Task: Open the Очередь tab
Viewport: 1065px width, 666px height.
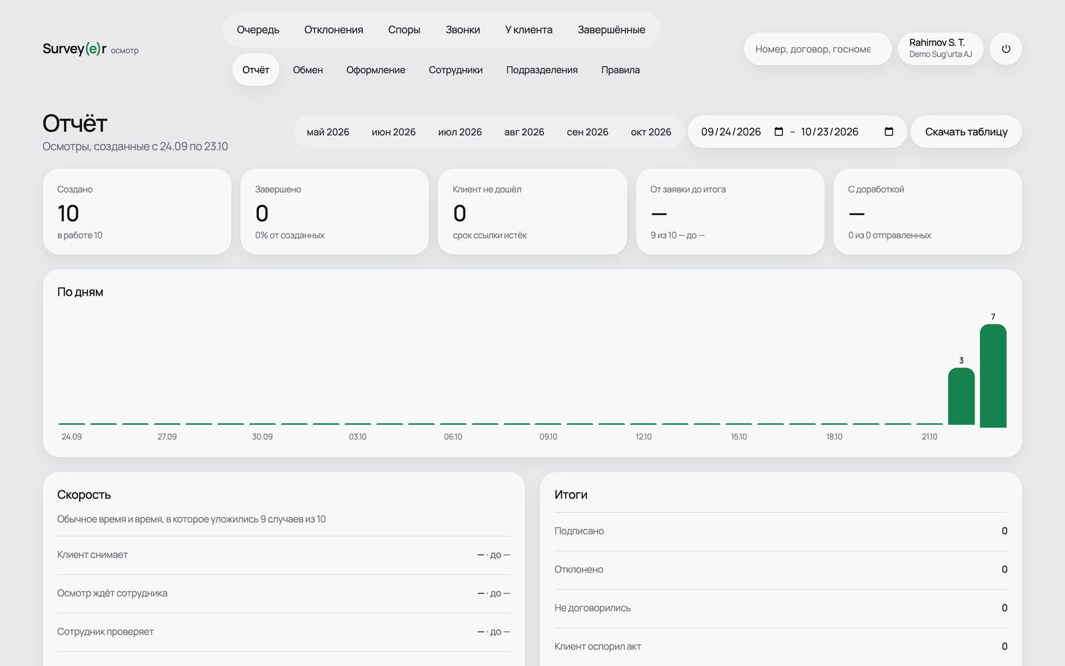Action: 258,30
